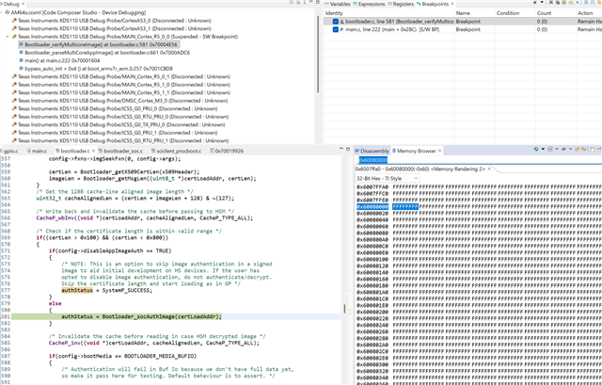Viewport: 602px width, 385px height.
Task: Select the MAIN_Cortex_R5_1_1 probe entry
Action: 121,92
